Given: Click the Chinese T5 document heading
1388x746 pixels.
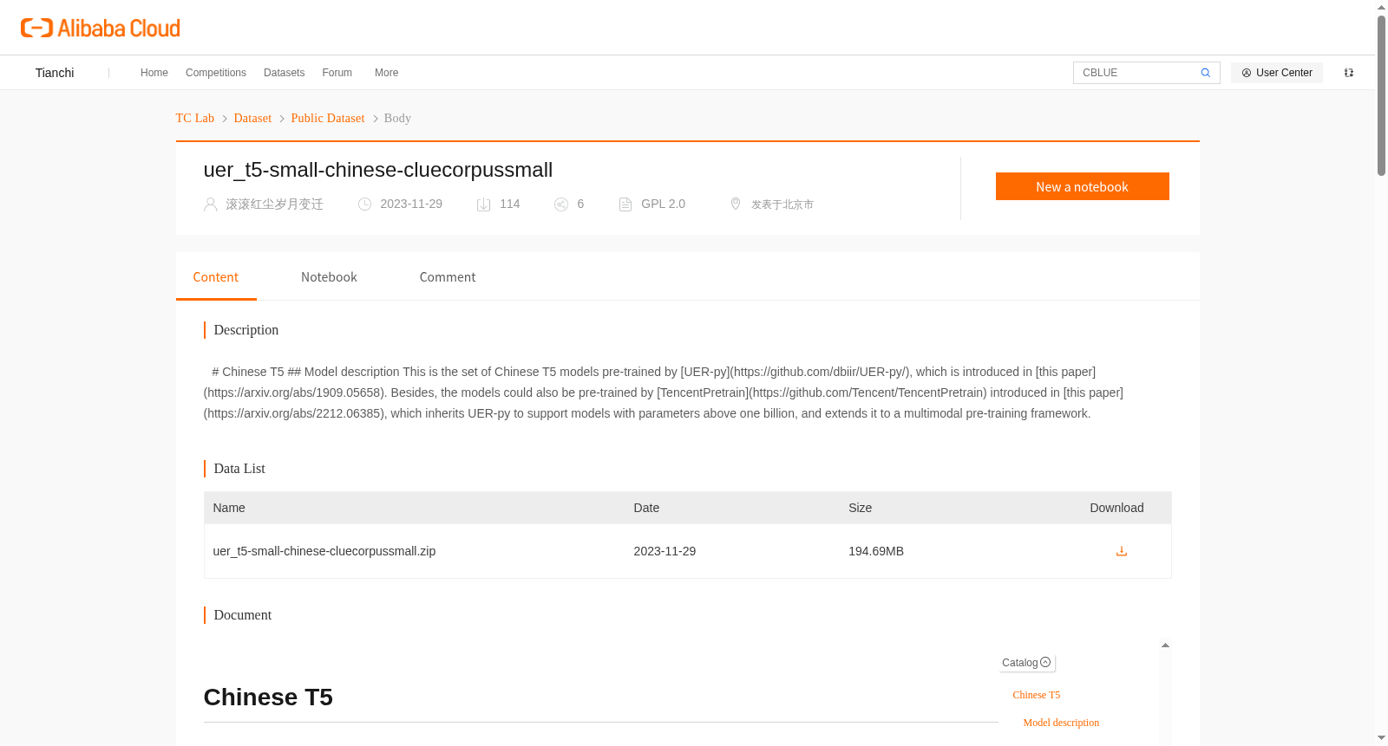Looking at the screenshot, I should pyautogui.click(x=268, y=697).
